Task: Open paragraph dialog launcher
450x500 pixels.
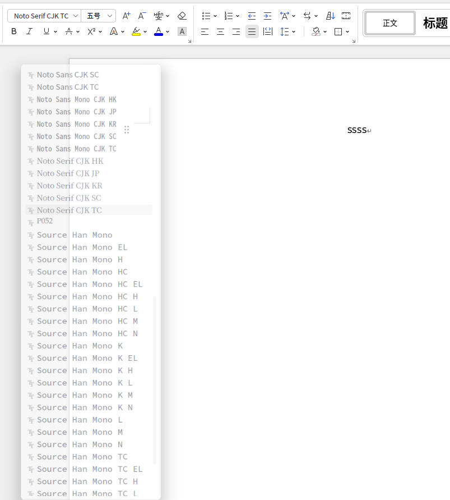Action: click(x=354, y=41)
